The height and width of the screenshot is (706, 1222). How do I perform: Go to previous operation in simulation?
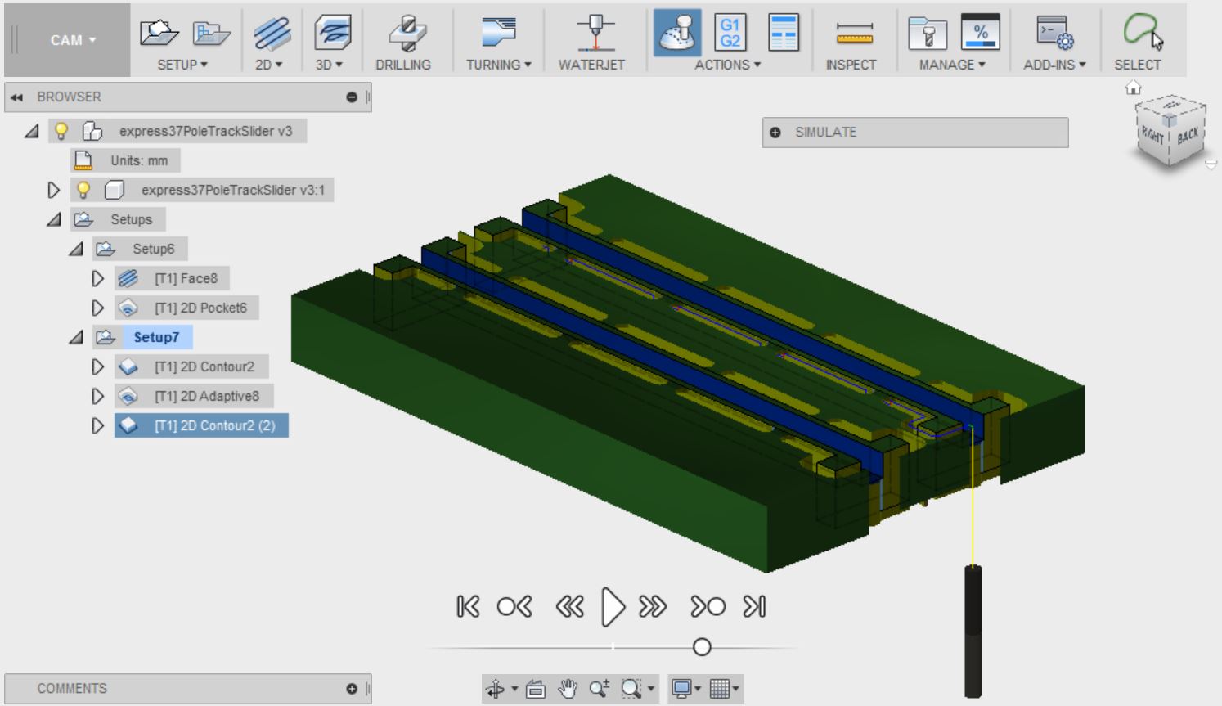[x=514, y=607]
